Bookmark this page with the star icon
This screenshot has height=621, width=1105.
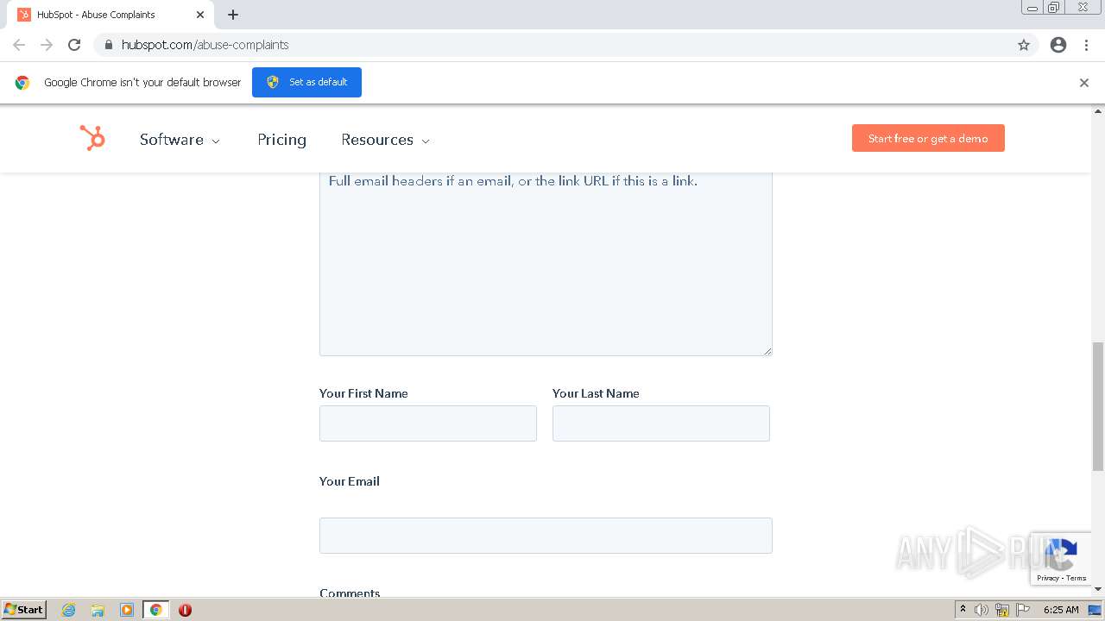(1024, 45)
